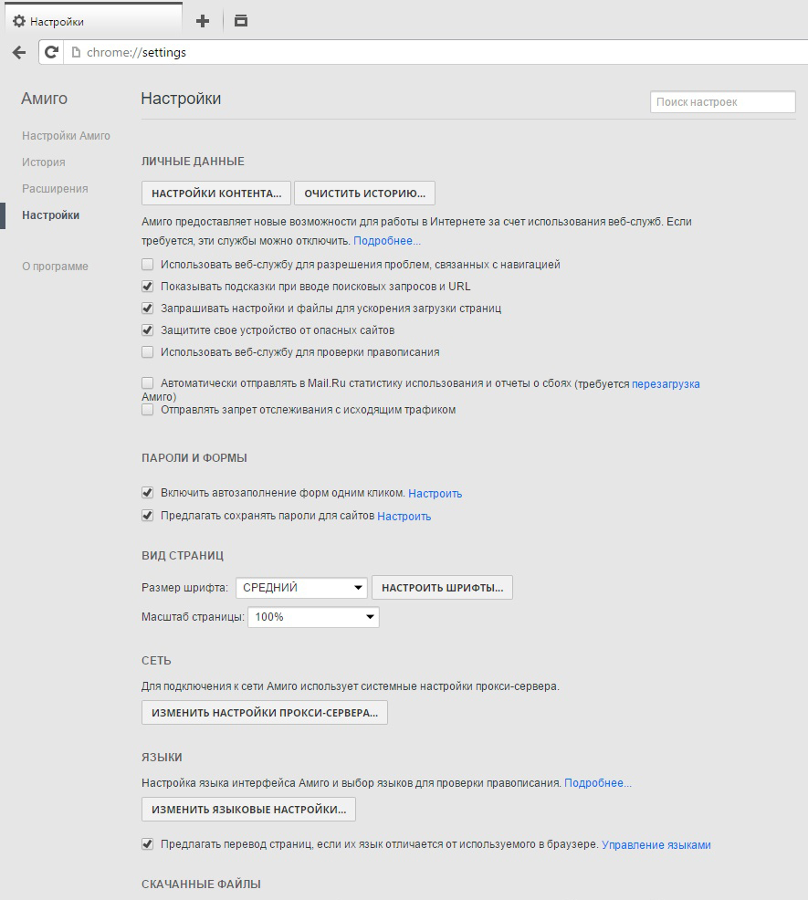
Task: Click НАСТРОЙКИ КОНТЕНТА button
Action: (x=216, y=194)
